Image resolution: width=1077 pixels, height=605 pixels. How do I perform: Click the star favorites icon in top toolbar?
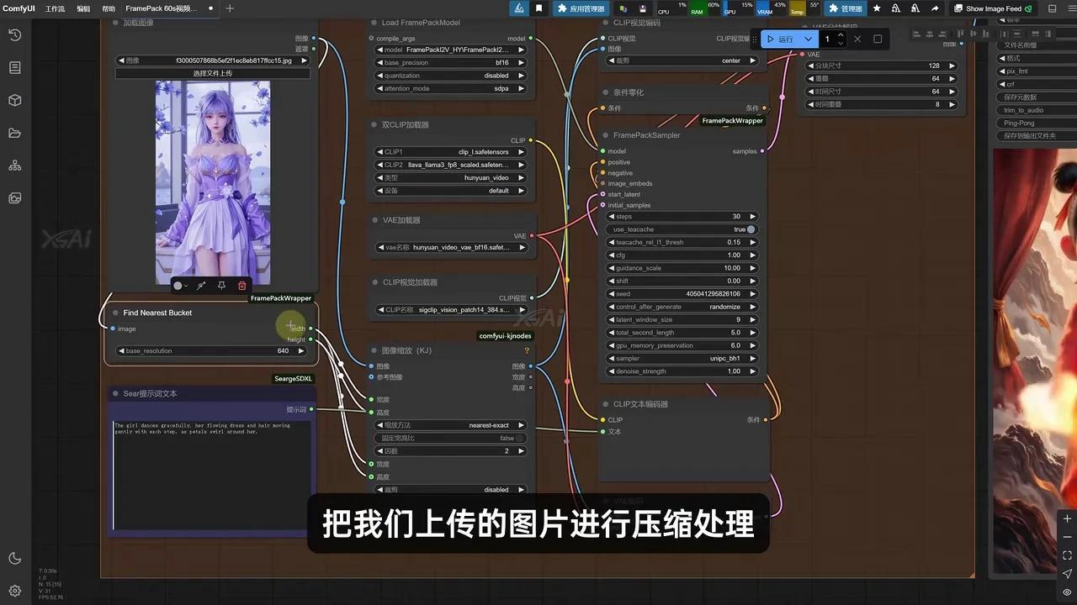click(x=877, y=8)
